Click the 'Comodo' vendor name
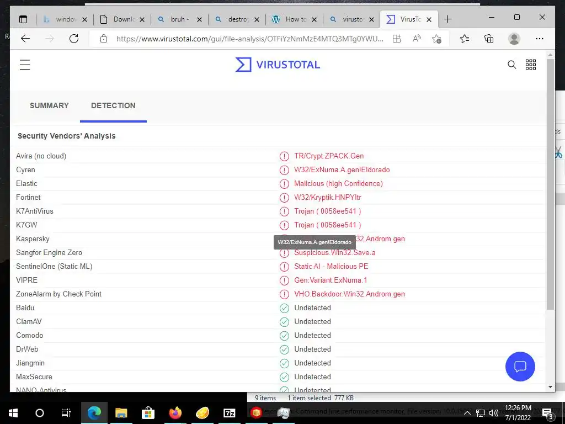Viewport: 565px width, 424px height. click(30, 335)
